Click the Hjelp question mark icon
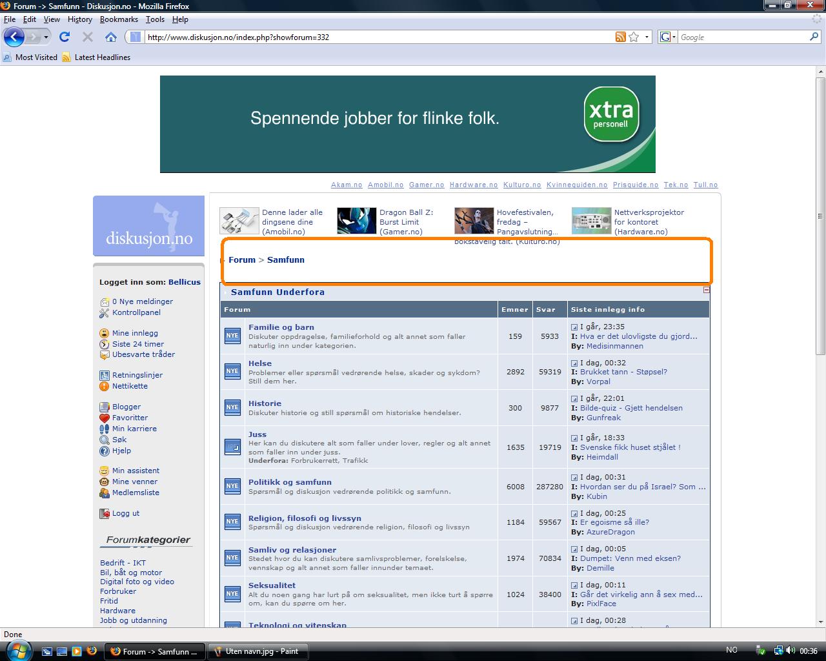The image size is (826, 661). [x=105, y=451]
